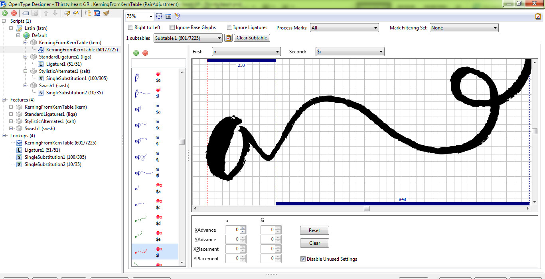Click the green add button in the left toolbar
The width and height of the screenshot is (545, 279).
pos(5,13)
